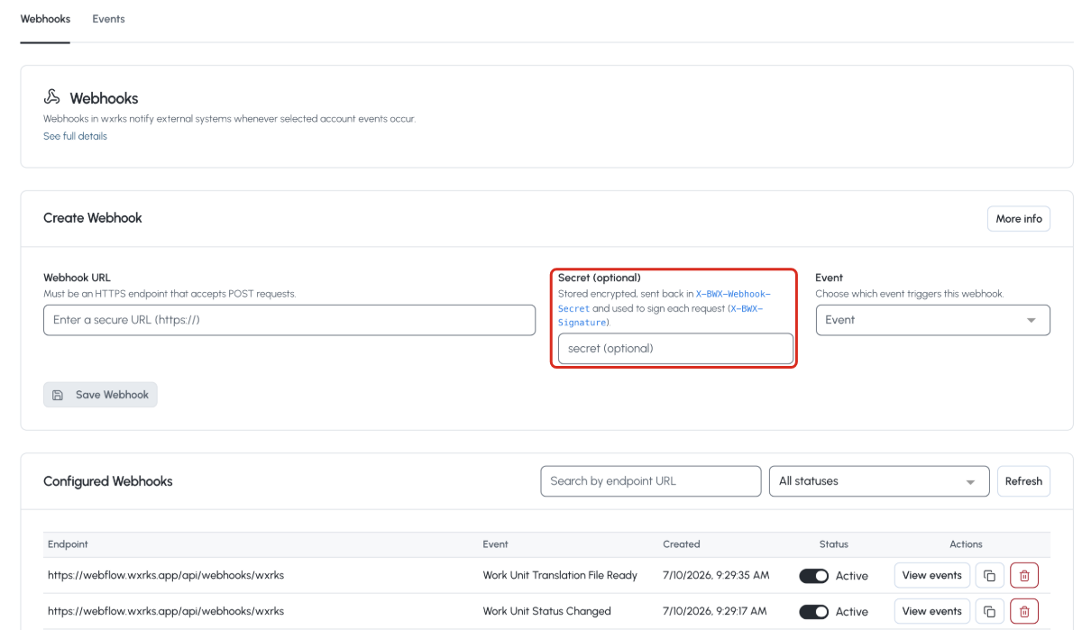Click the Work Unit Translation File Ready event cell

(560, 575)
